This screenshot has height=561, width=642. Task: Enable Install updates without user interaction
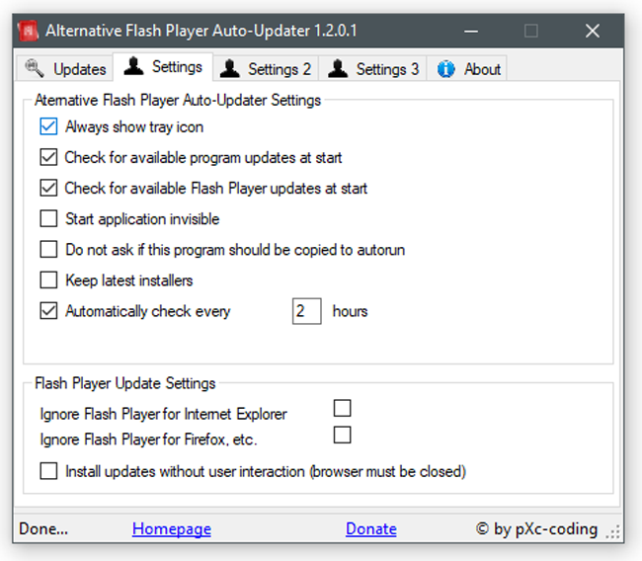tap(48, 471)
